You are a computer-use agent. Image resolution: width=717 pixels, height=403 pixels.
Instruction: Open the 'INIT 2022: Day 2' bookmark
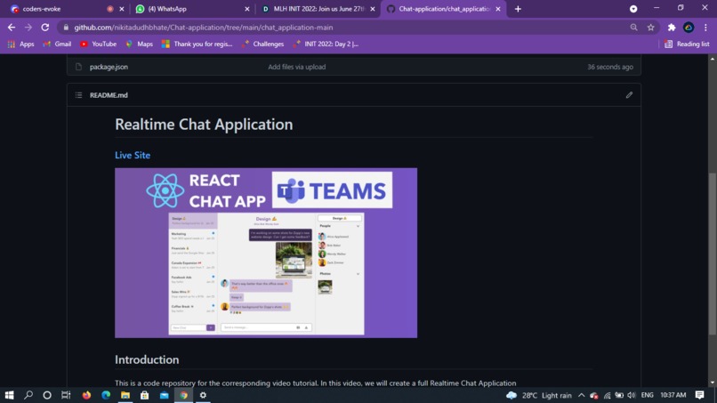coord(326,44)
